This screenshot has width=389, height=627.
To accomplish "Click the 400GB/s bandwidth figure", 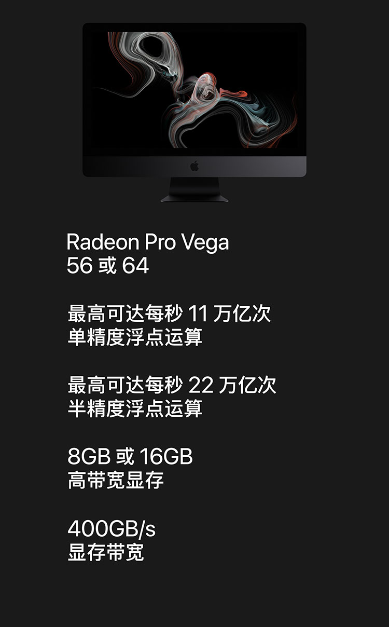I will [112, 529].
